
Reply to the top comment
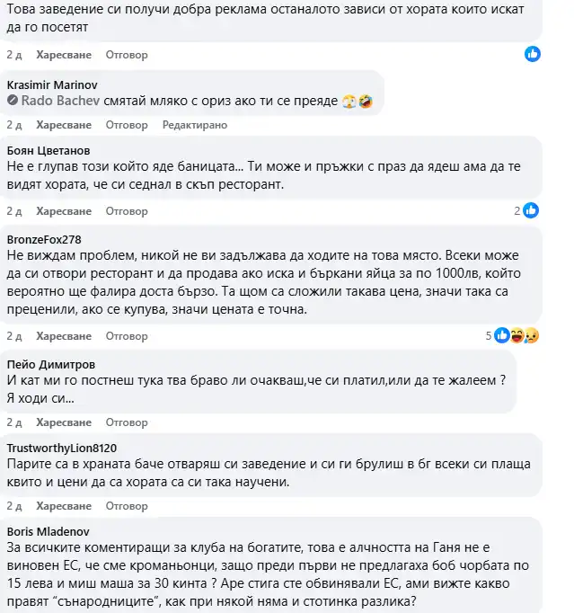click(127, 55)
